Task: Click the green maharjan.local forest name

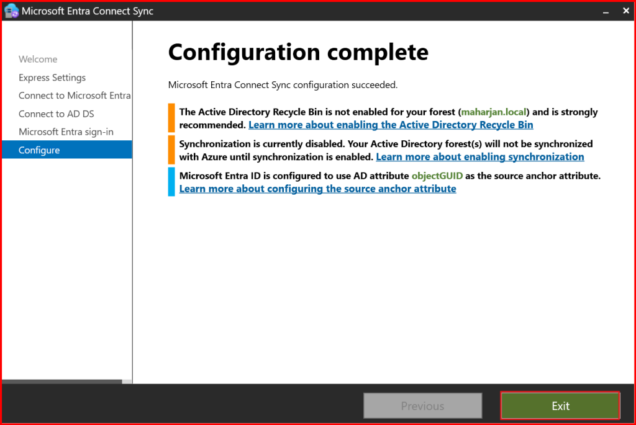Action: (x=494, y=112)
